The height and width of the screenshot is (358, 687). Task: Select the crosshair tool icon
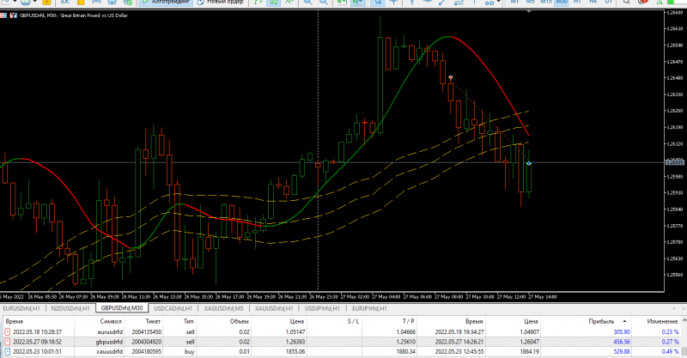pos(394,3)
